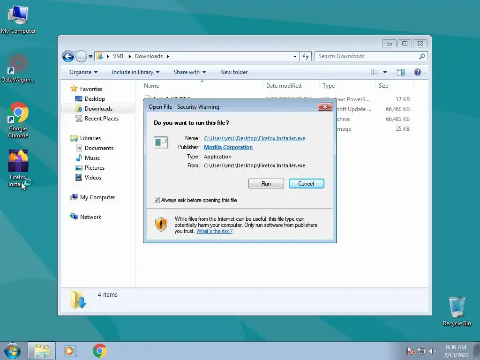480x360 pixels.
Task: Sort by the Size column header
Action: point(394,86)
